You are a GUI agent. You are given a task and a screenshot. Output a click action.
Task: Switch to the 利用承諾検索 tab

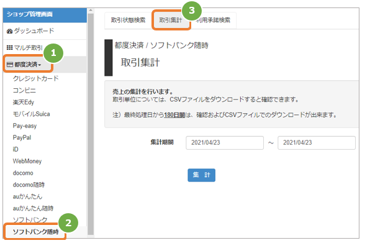coord(213,21)
